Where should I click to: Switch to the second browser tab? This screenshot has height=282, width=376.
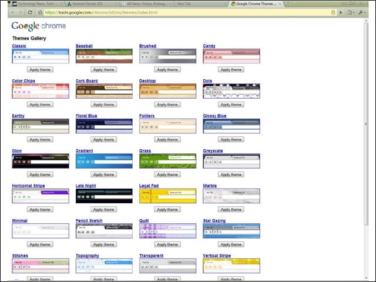(92, 4)
